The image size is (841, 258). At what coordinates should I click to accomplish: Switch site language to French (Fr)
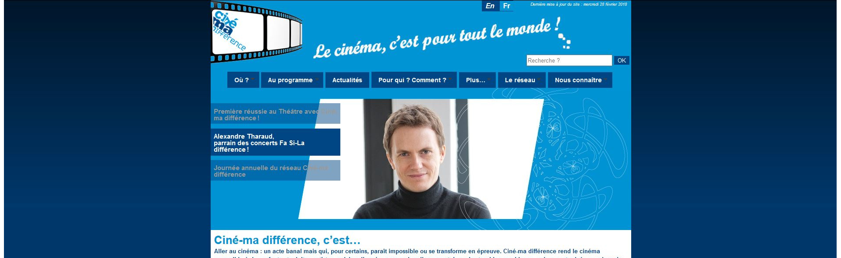click(x=506, y=6)
